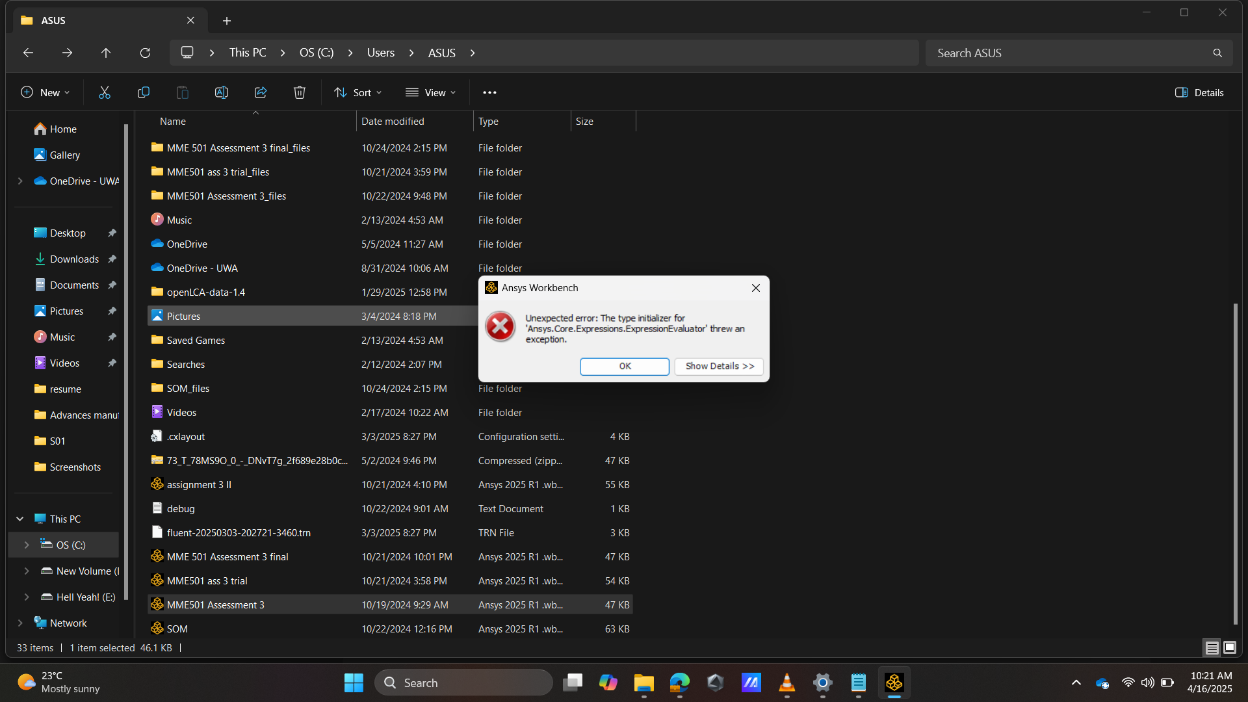This screenshot has height=702, width=1248.
Task: Open Settings gear from taskbar
Action: [x=822, y=682]
